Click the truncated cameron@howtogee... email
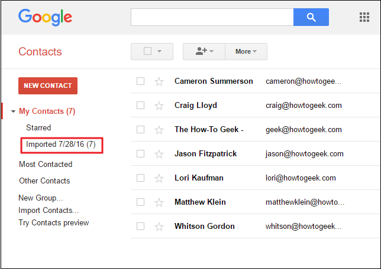This screenshot has height=269, width=381. [x=303, y=81]
